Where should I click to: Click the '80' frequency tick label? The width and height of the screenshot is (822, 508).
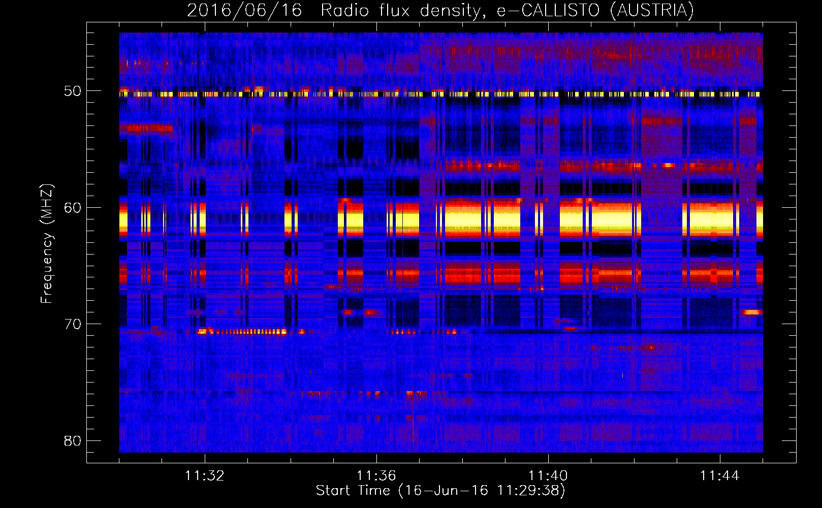pos(73,440)
